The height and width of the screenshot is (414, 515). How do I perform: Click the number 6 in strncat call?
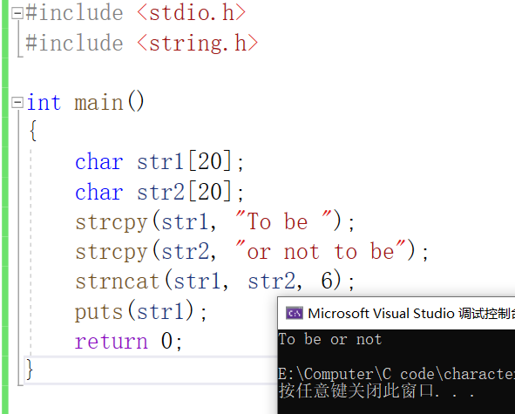(x=327, y=281)
